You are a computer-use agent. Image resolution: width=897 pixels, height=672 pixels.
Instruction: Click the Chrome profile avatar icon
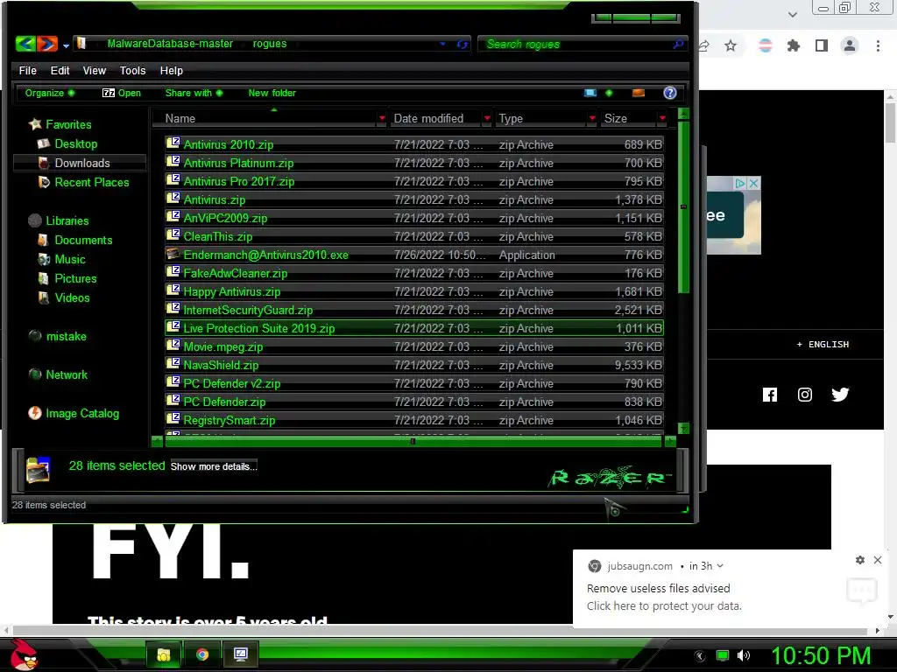(850, 45)
